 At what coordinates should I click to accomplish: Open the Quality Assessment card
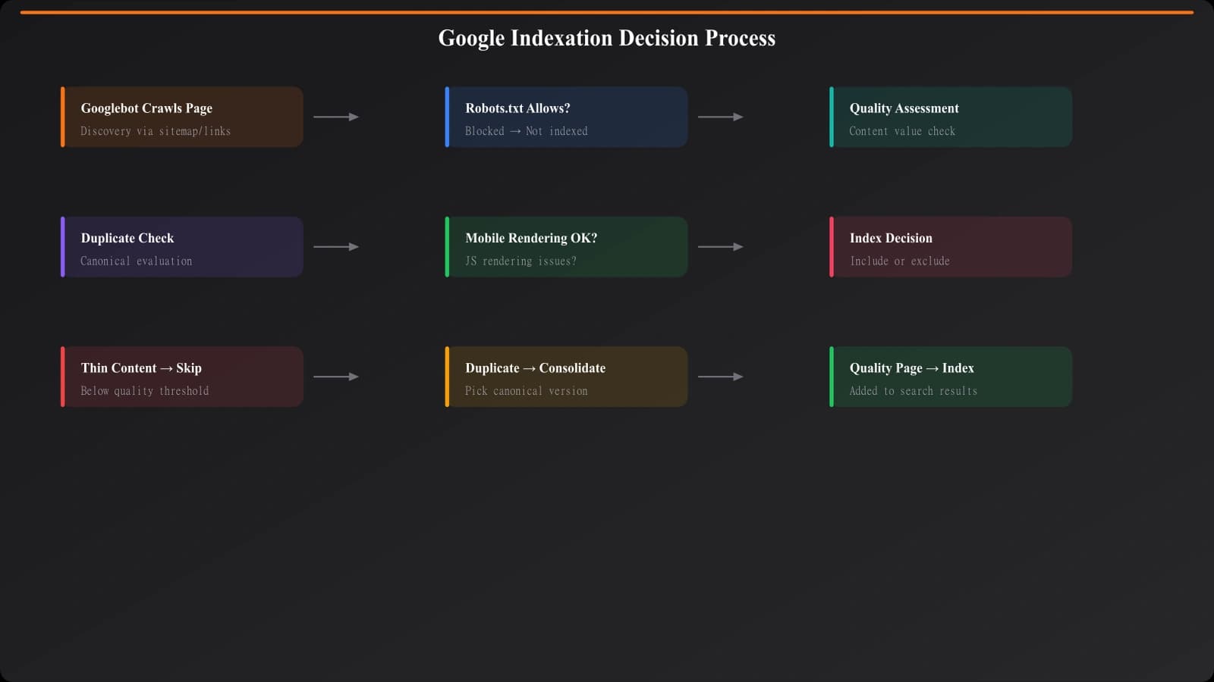coord(950,117)
